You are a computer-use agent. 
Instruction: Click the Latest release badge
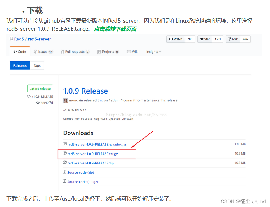40,89
